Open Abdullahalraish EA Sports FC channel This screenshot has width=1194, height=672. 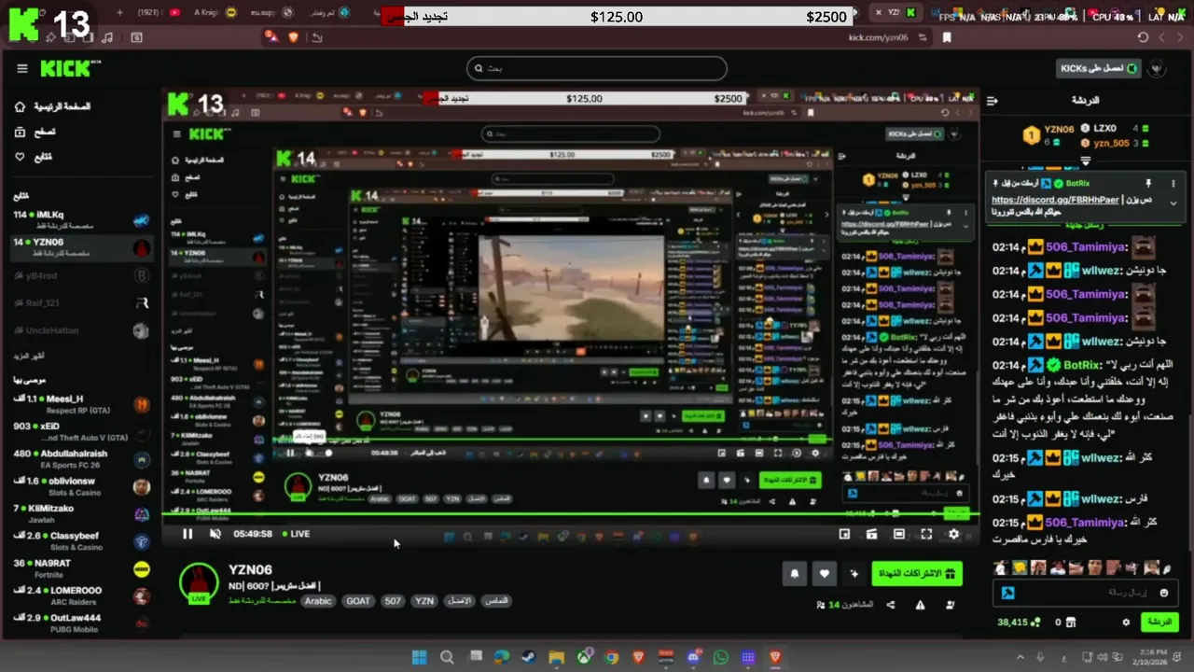pyautogui.click(x=80, y=458)
